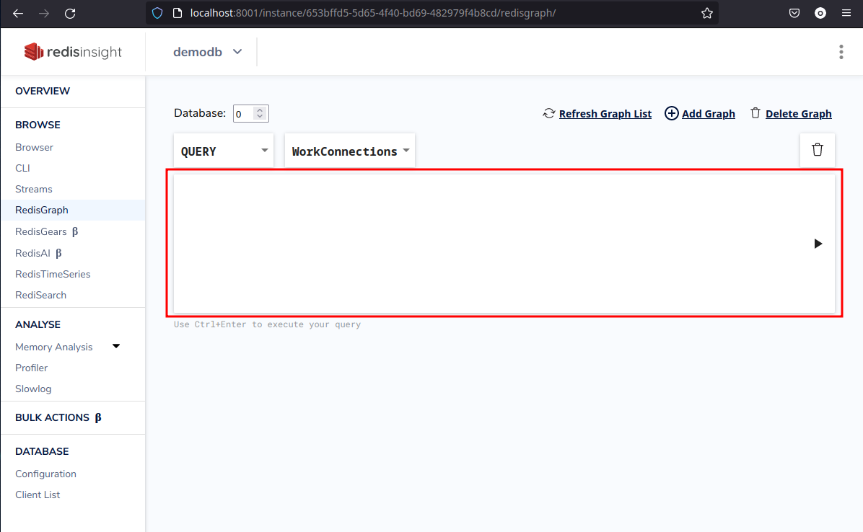The width and height of the screenshot is (863, 532).
Task: Bookmark this page with the star icon
Action: coord(707,13)
